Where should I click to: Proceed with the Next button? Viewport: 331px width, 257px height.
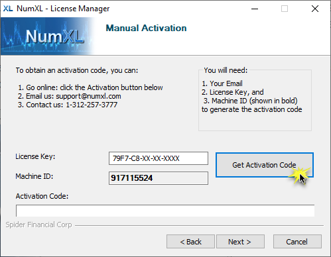(240, 242)
